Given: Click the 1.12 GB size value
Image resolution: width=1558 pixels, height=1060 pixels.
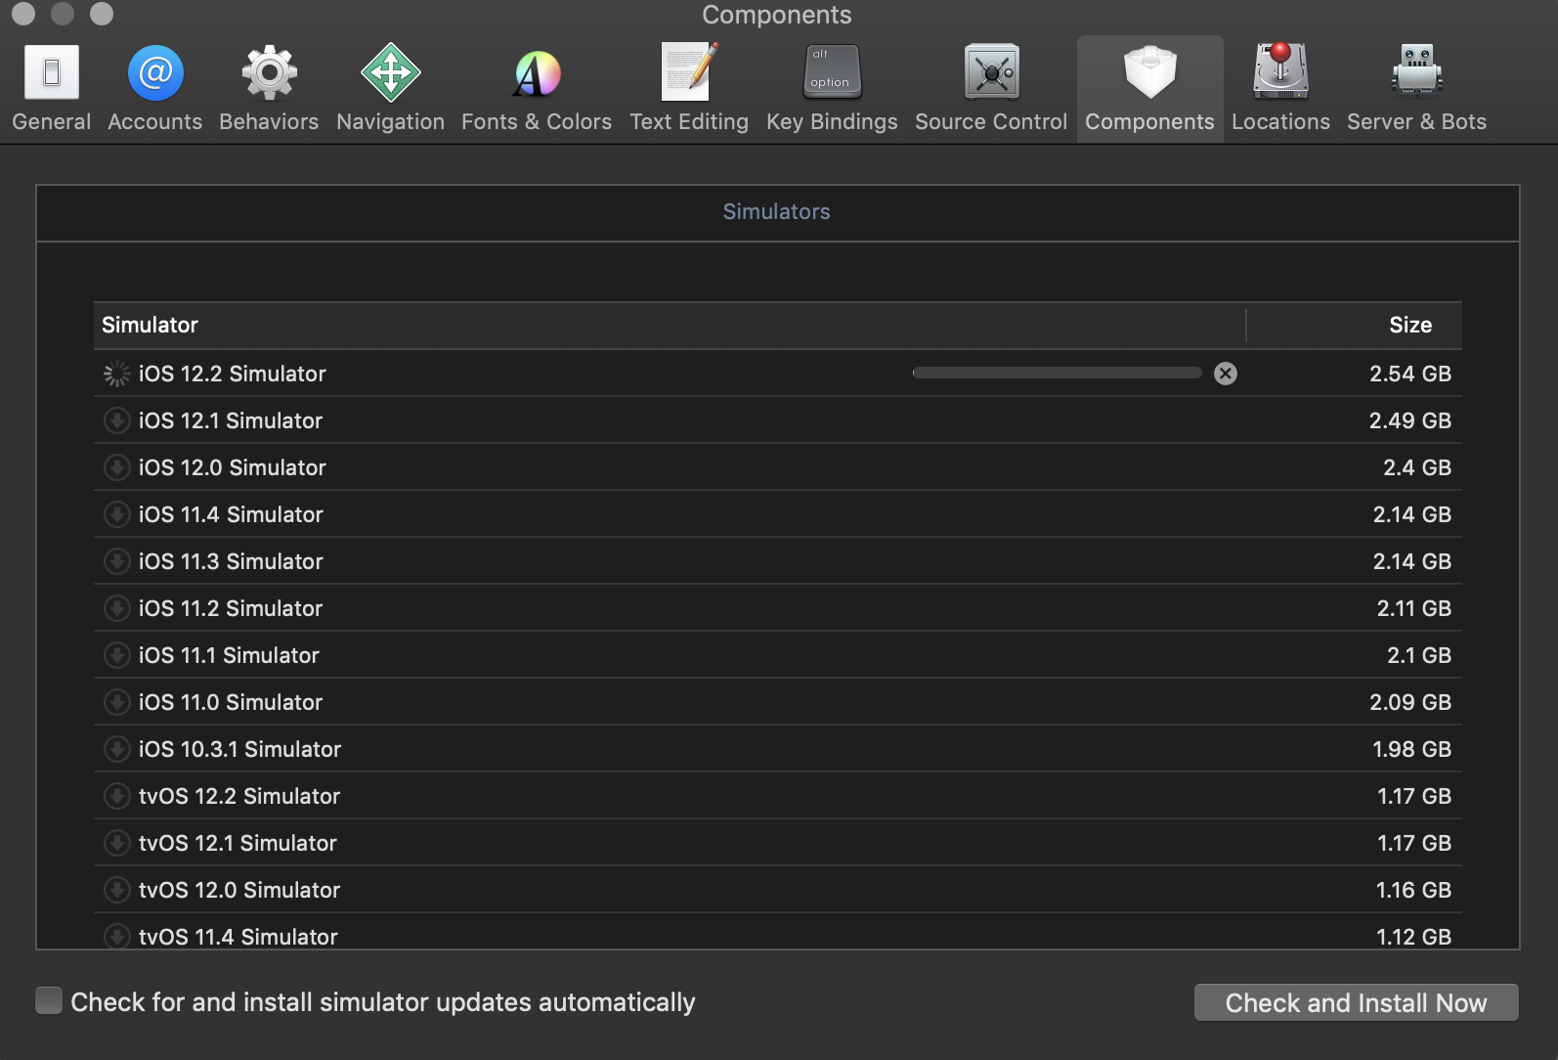Looking at the screenshot, I should click(x=1414, y=936).
